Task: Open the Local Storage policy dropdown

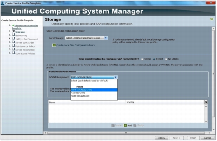Action: (86, 38)
